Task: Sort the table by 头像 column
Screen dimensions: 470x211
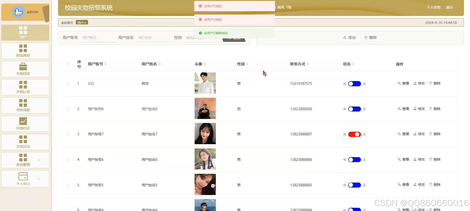Action: [205, 64]
